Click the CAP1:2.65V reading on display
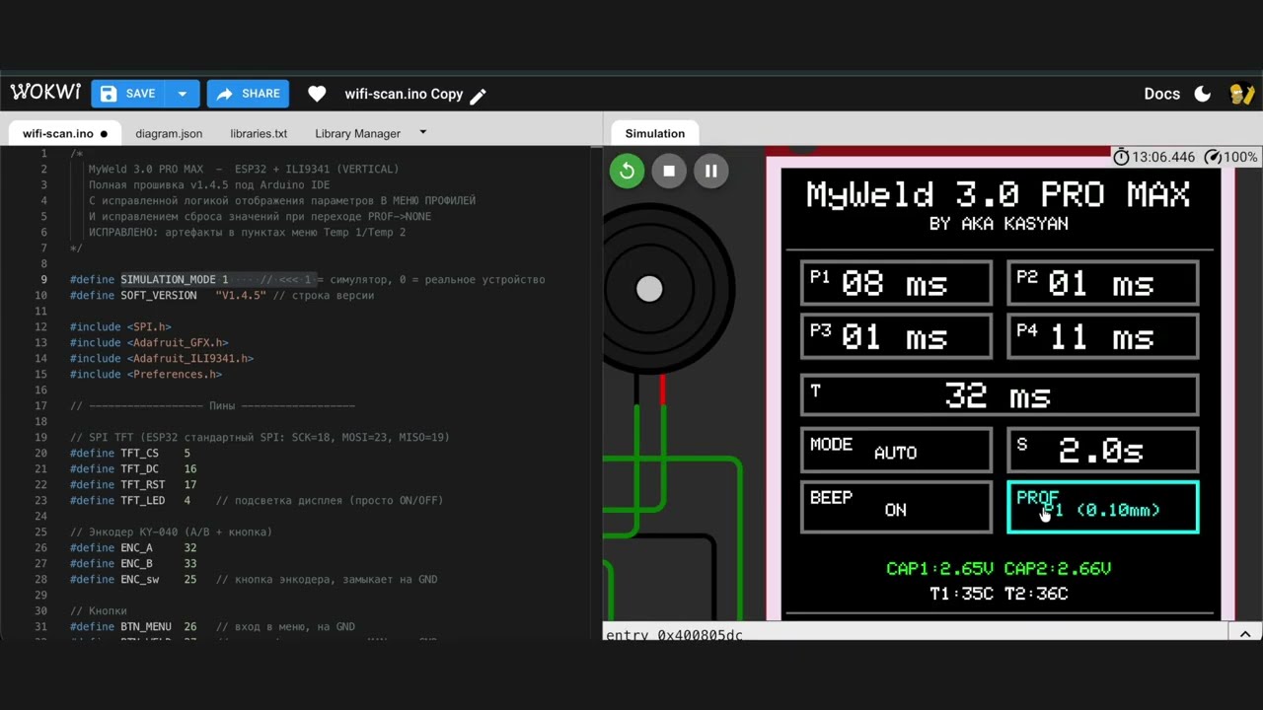Image resolution: width=1263 pixels, height=710 pixels. tap(939, 568)
